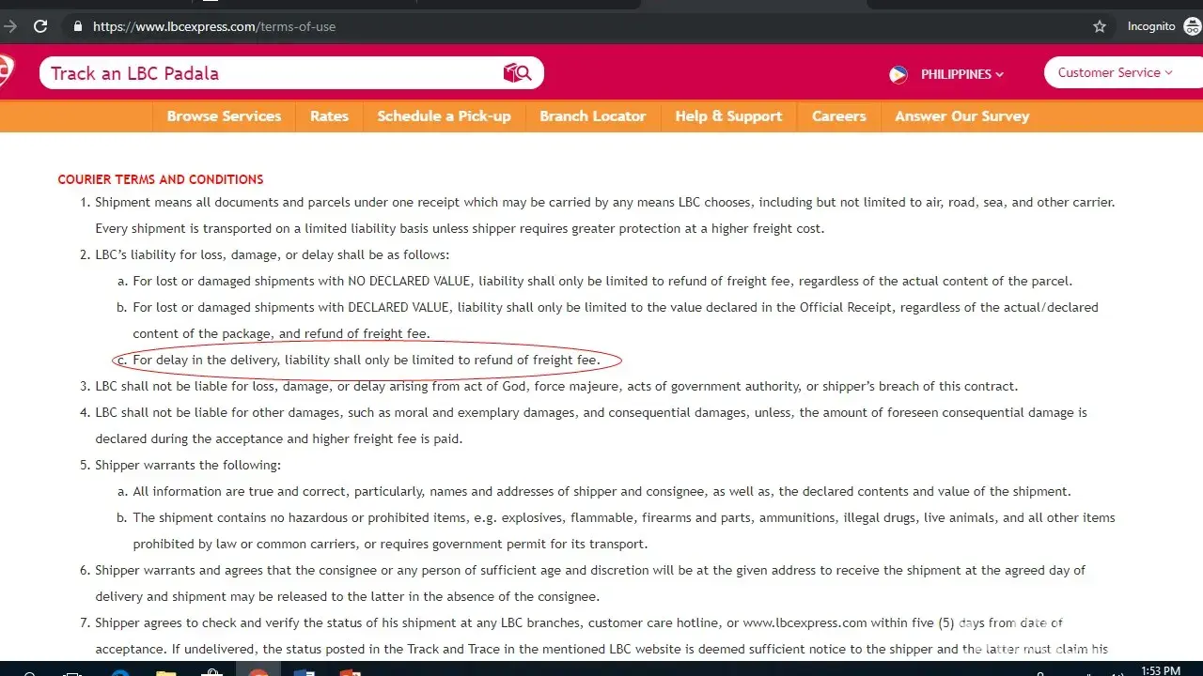
Task: Open the Incognito profile indicator
Action: coord(1164,26)
